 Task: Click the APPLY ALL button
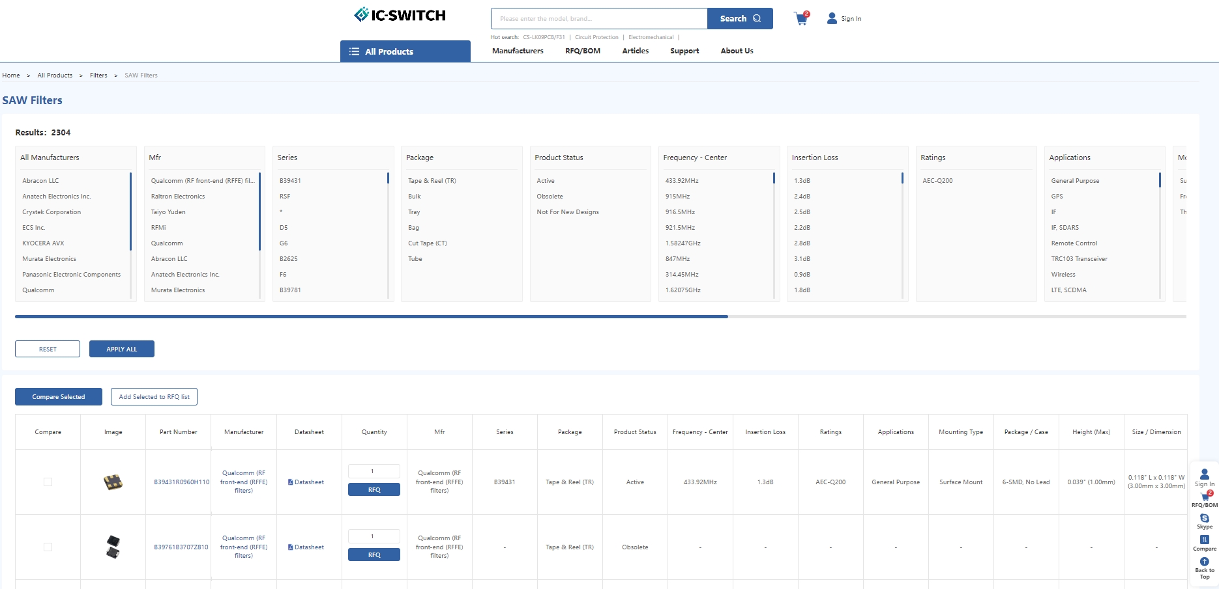click(122, 349)
